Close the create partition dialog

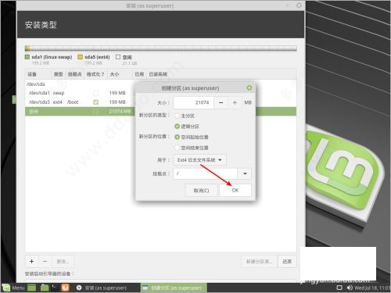tap(249, 88)
